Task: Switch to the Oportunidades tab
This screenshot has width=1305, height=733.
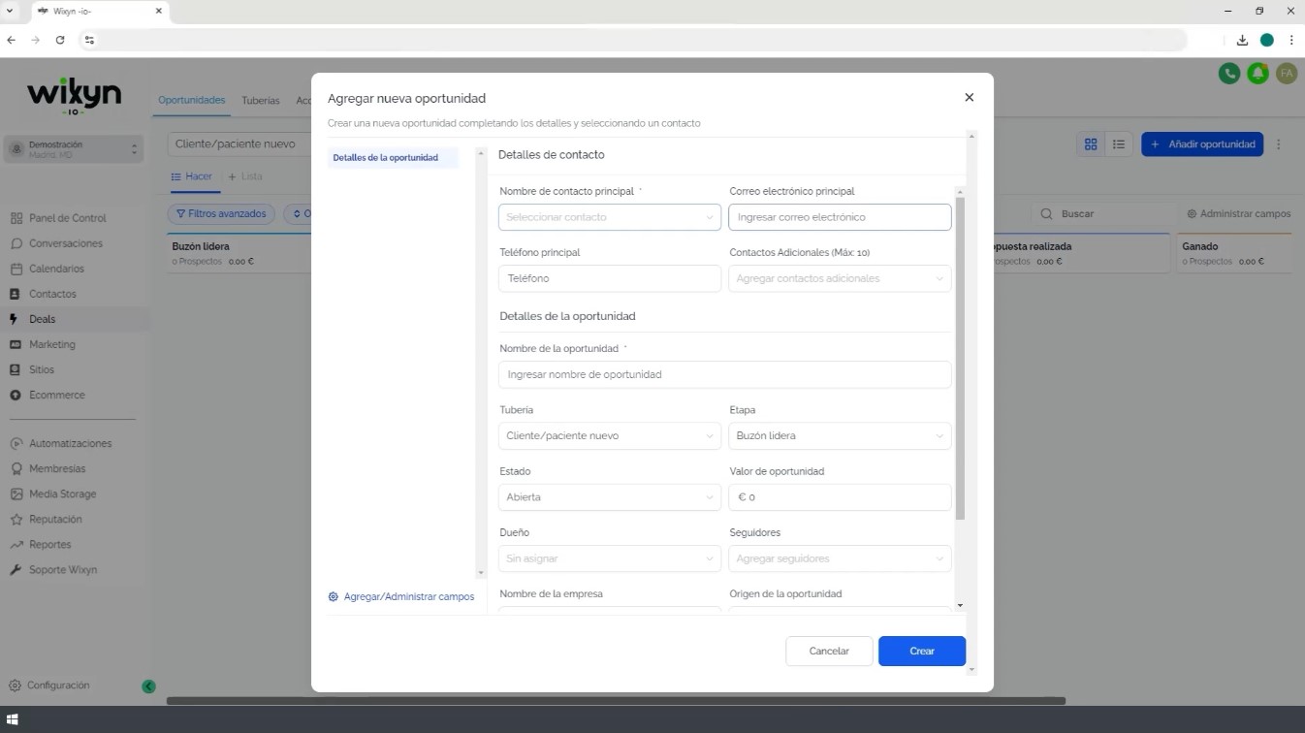Action: click(191, 100)
